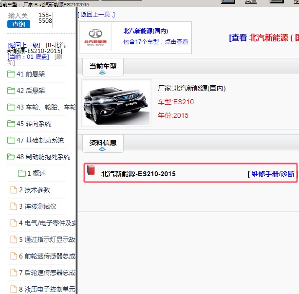Click document icon for 2 技术参数
The height and width of the screenshot is (294, 299).
point(14,190)
